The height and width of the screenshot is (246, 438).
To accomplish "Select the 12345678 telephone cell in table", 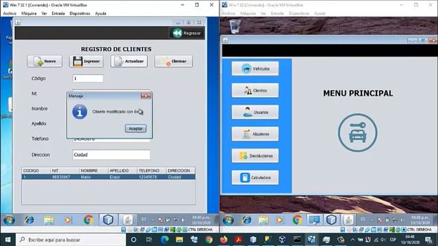I will point(151,177).
